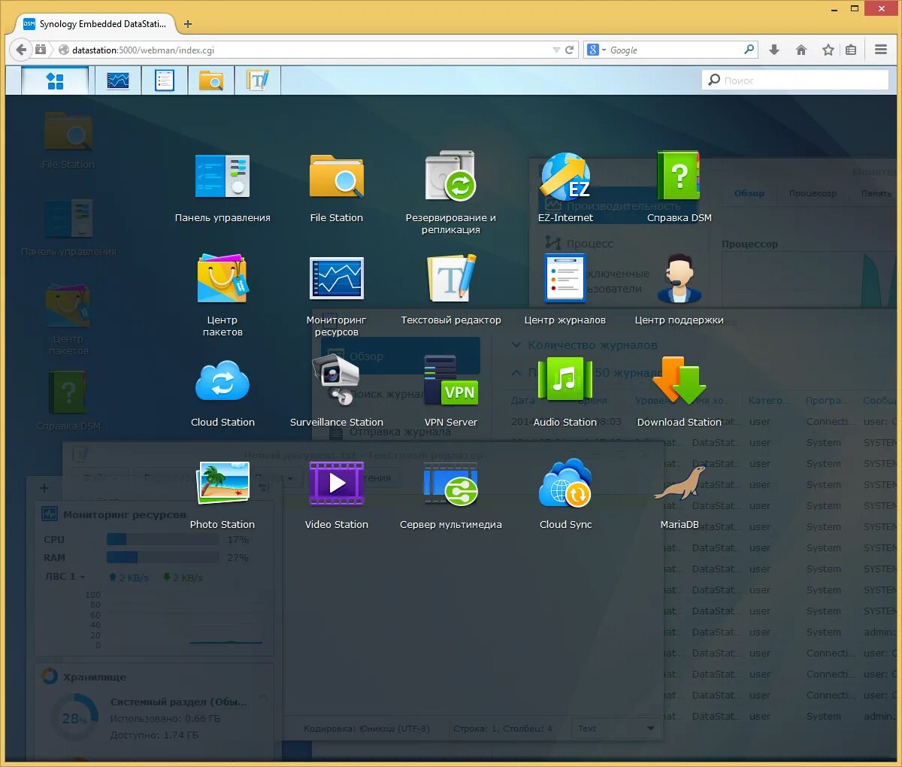Click the add widget plus button
Screen dimensions: 902x767
pos(44,487)
